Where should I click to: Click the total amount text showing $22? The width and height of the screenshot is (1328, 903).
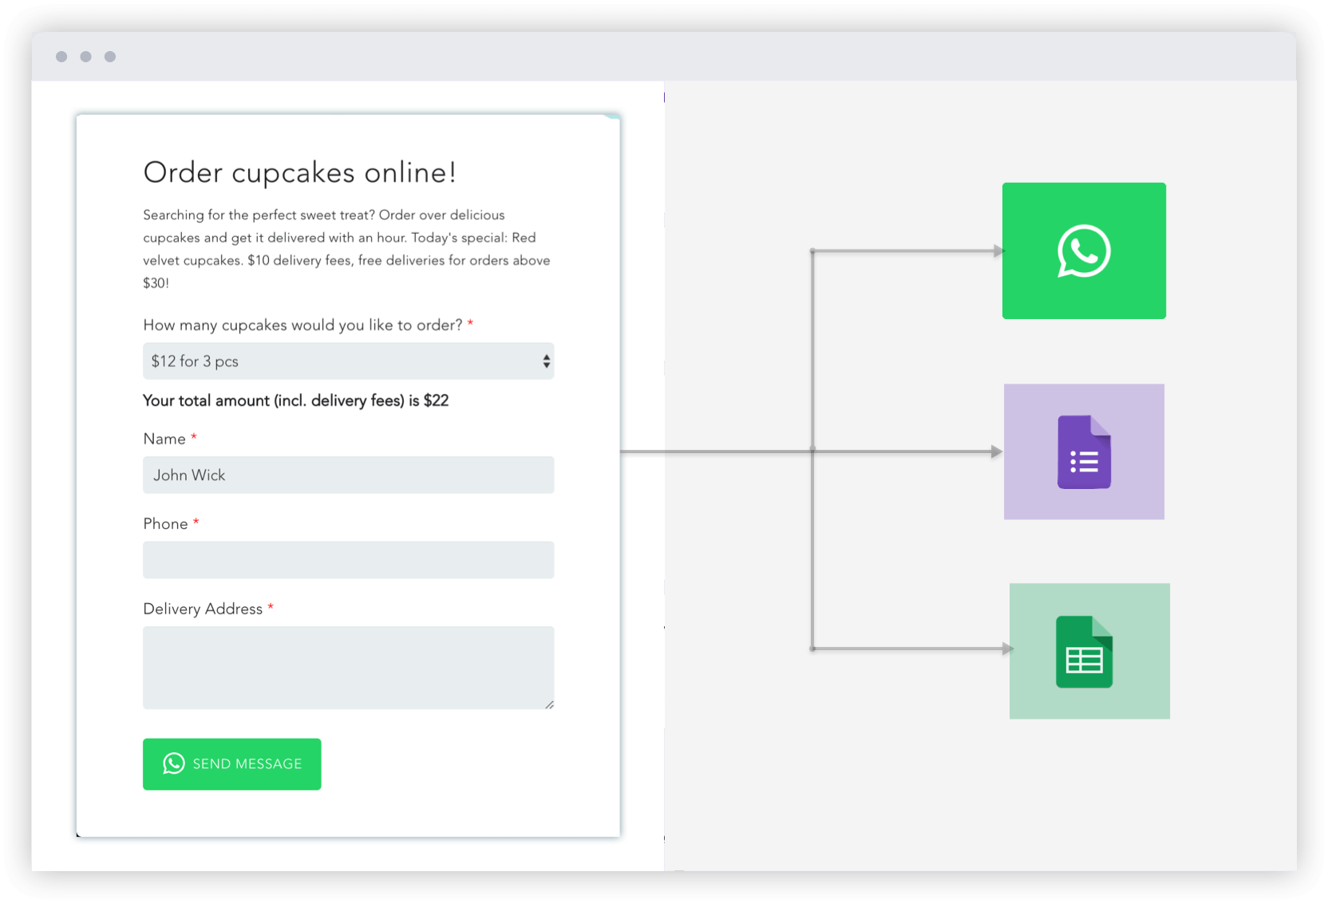pyautogui.click(x=295, y=400)
